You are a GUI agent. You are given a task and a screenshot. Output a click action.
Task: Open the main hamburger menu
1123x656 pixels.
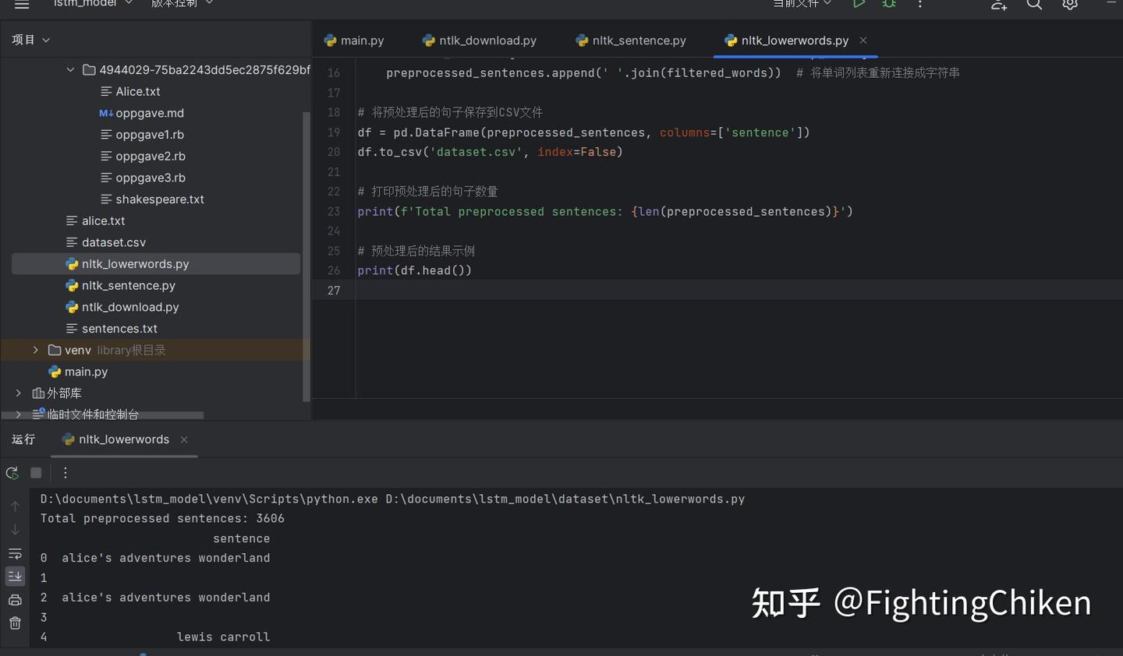(22, 5)
